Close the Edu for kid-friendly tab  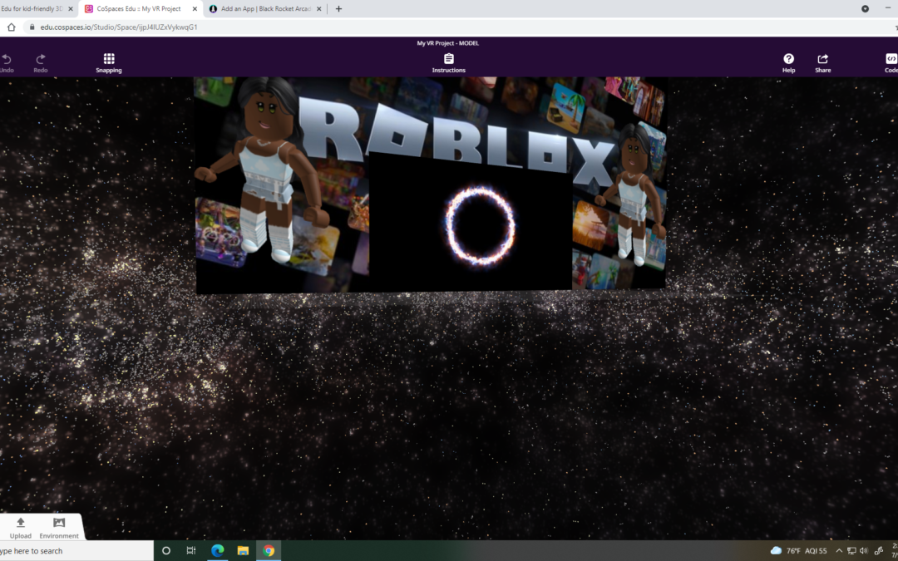(x=71, y=8)
